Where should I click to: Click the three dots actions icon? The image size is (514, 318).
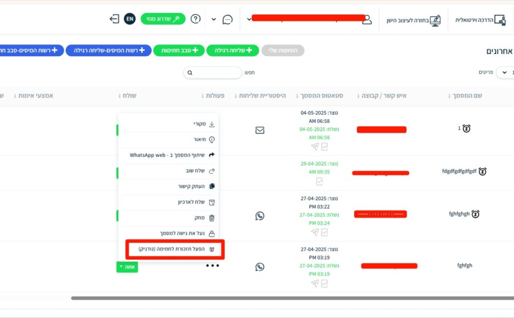(x=212, y=266)
